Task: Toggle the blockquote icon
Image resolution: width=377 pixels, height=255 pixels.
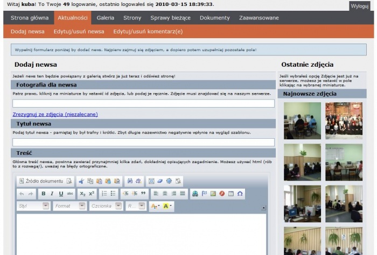Action: [x=143, y=194]
